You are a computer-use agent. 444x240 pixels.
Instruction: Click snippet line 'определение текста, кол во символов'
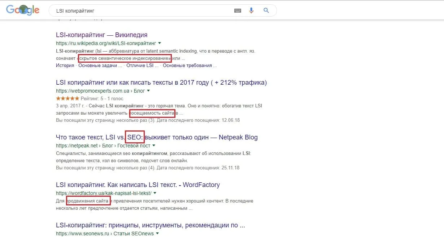tap(122, 161)
